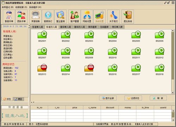Image resolution: width=176 pixels, height=127 pixels.
Task: Click the 过滤状态 filter status button
Action: pyautogui.click(x=133, y=98)
